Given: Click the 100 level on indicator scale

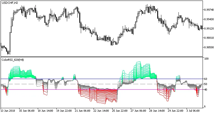Looking at the screenshot, I should click(206, 59).
